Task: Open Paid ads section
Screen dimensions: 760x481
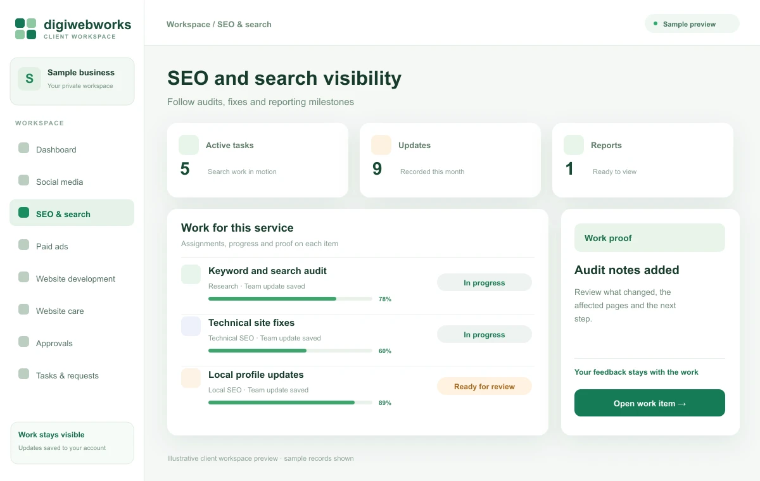Action: [x=72, y=246]
